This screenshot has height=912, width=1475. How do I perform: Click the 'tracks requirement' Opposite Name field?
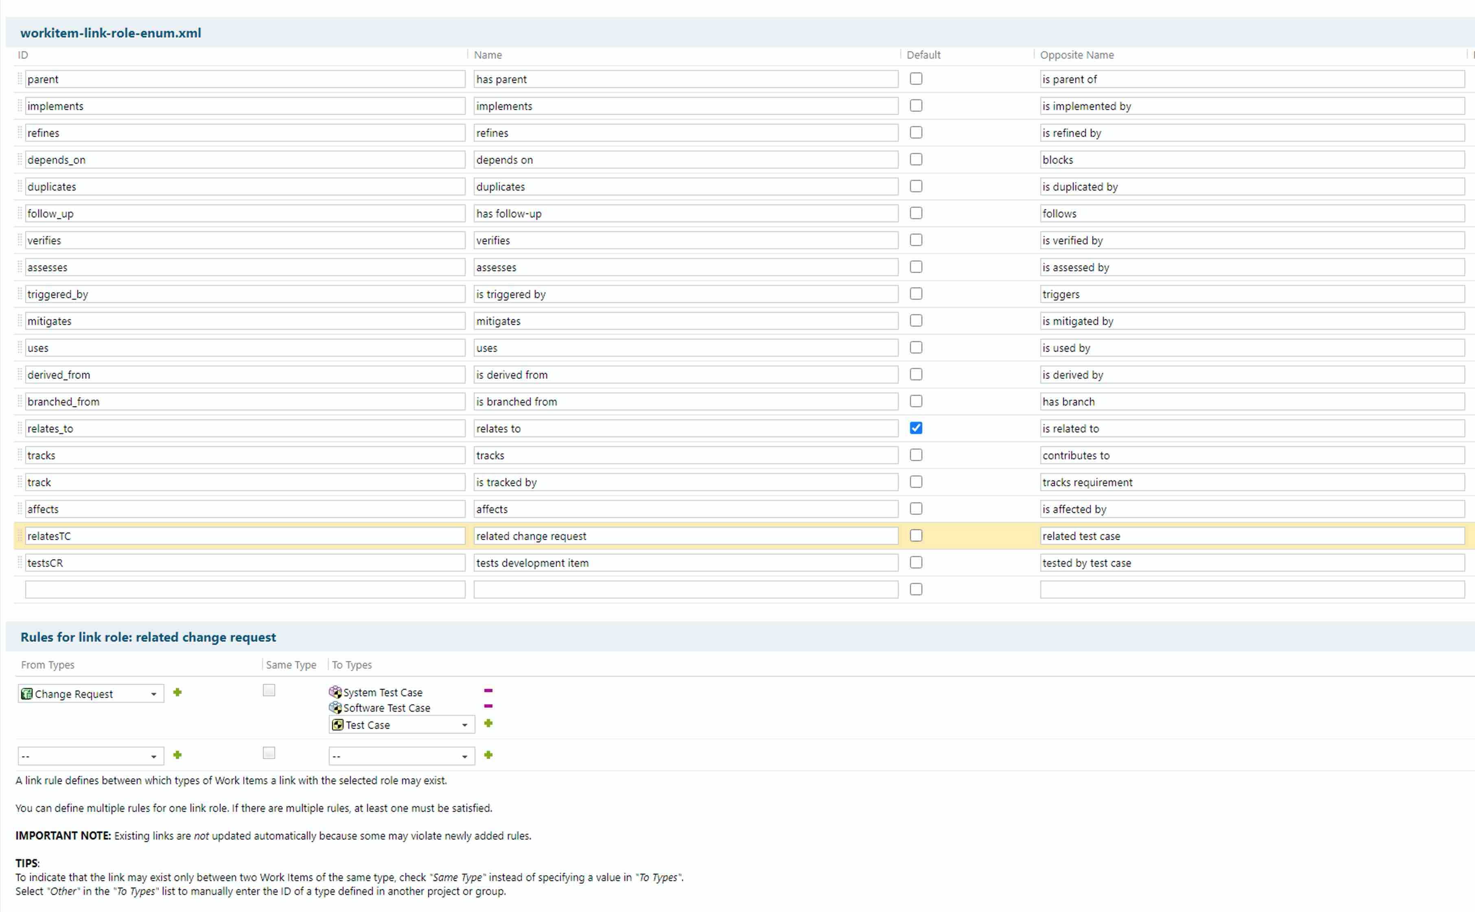1252,482
